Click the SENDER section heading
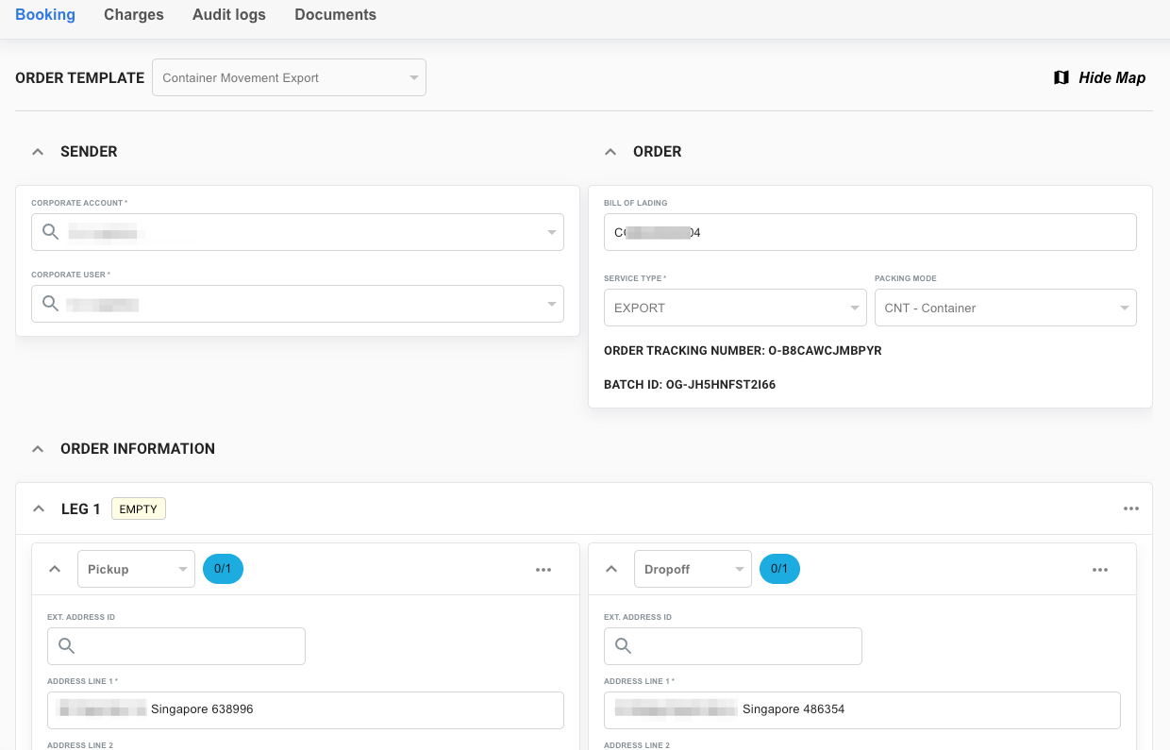The height and width of the screenshot is (750, 1170). point(89,152)
